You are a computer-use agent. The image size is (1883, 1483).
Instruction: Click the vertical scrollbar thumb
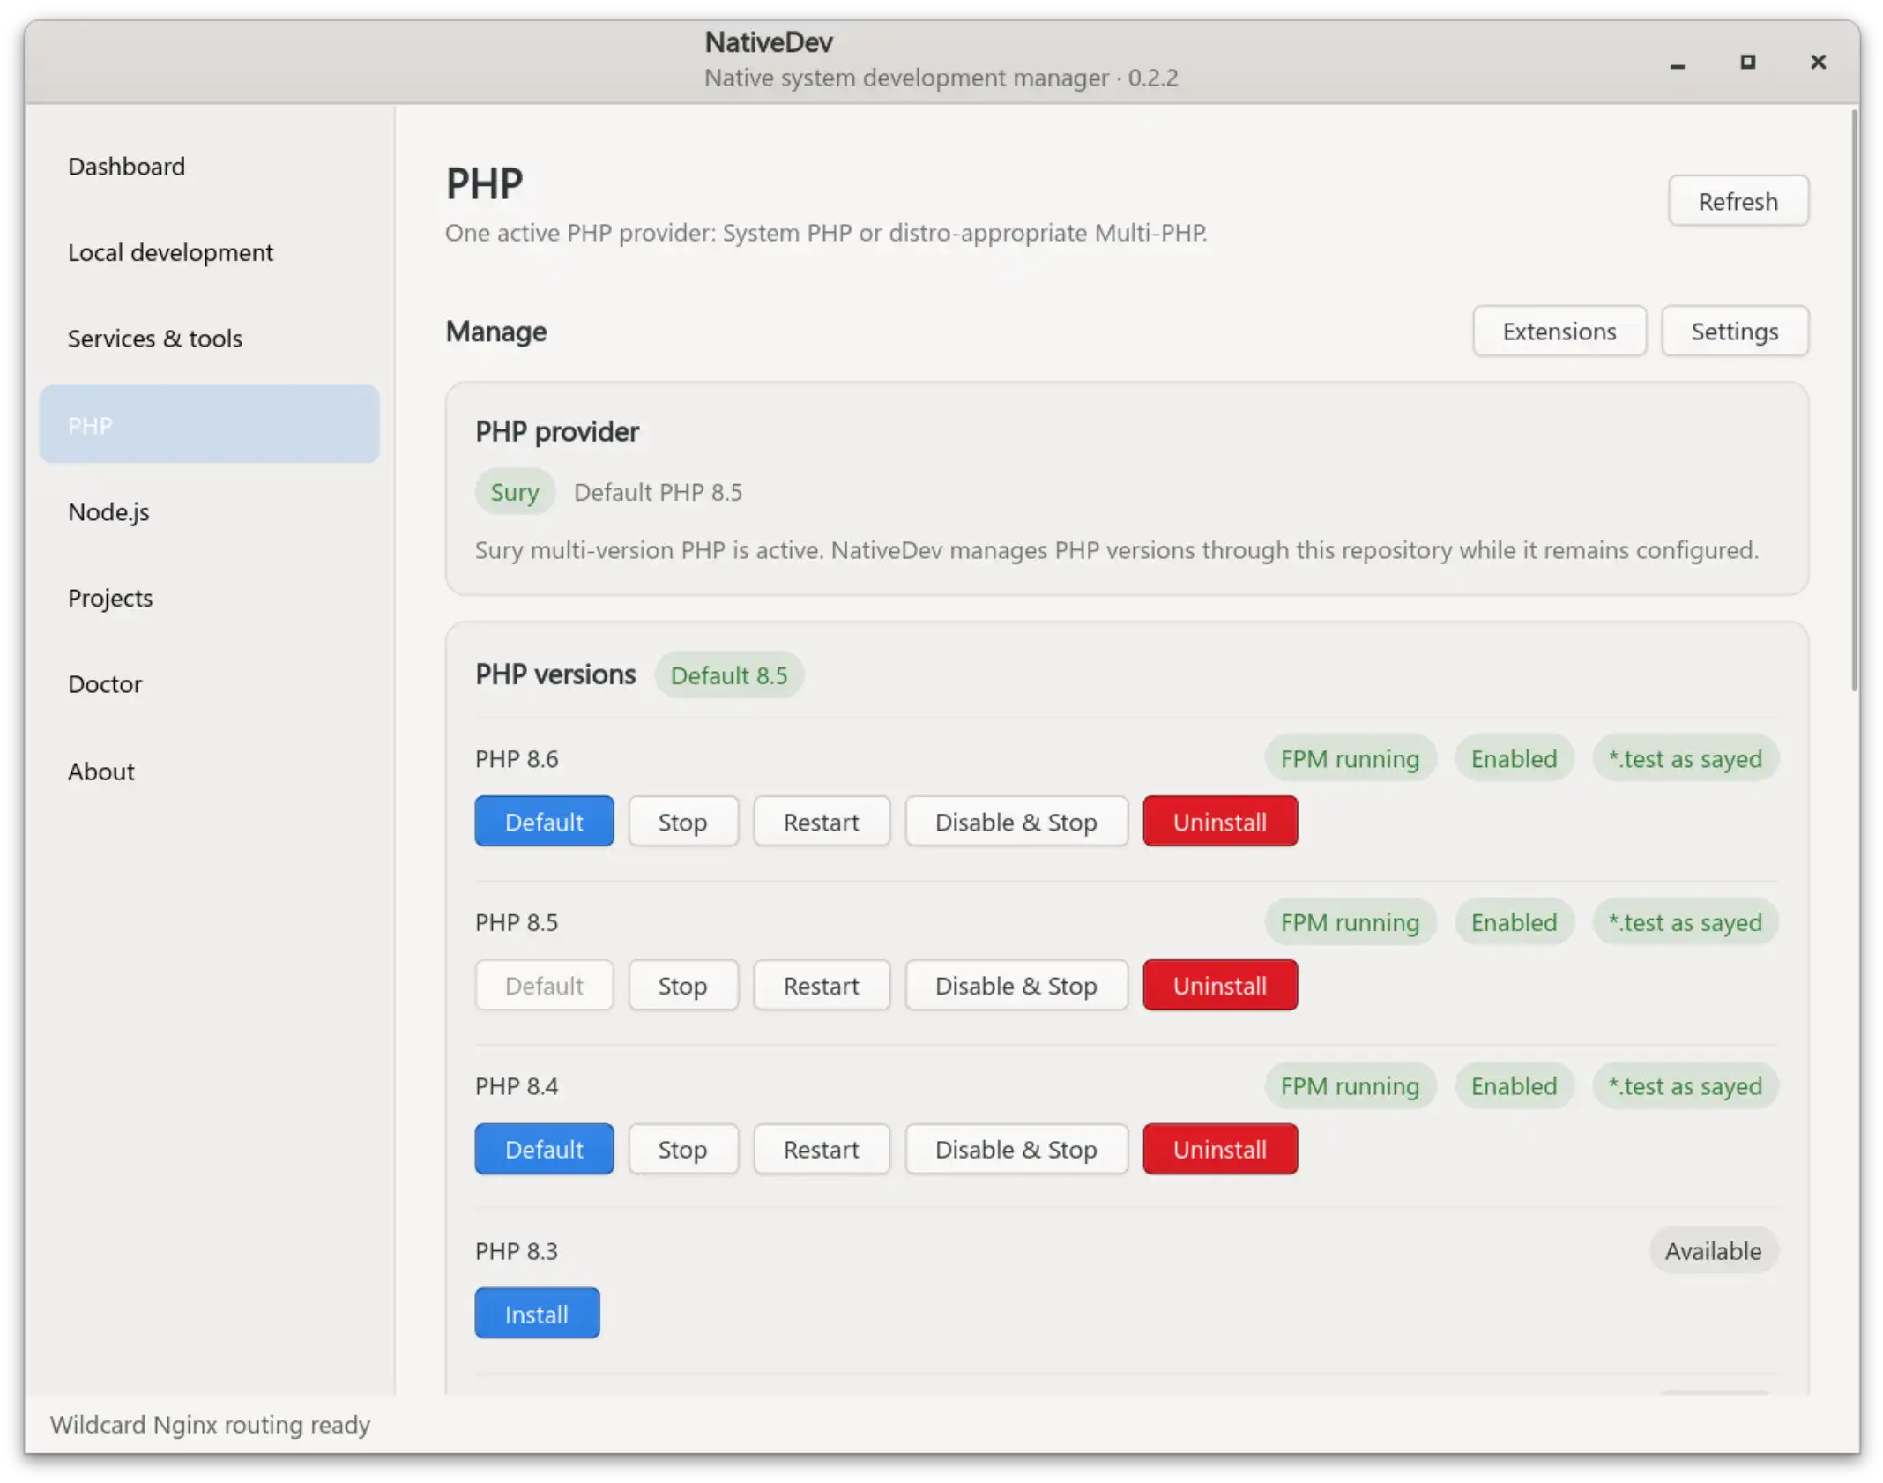coord(1854,401)
